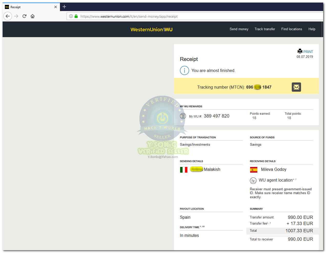Image resolution: width=326 pixels, height=253 pixels.
Task: Click the browser forward arrow button
Action: 16,16
